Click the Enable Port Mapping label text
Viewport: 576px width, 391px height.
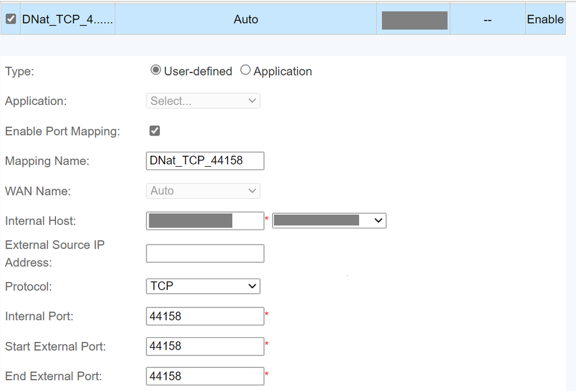[62, 131]
